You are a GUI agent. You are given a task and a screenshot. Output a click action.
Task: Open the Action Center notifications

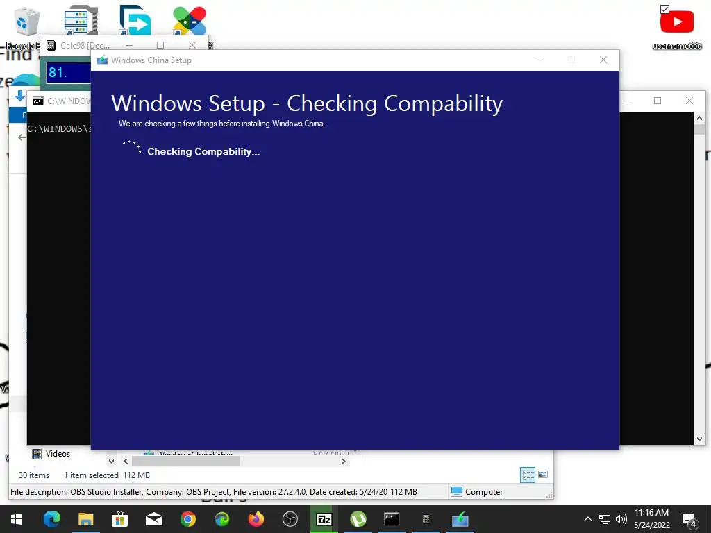point(689,519)
